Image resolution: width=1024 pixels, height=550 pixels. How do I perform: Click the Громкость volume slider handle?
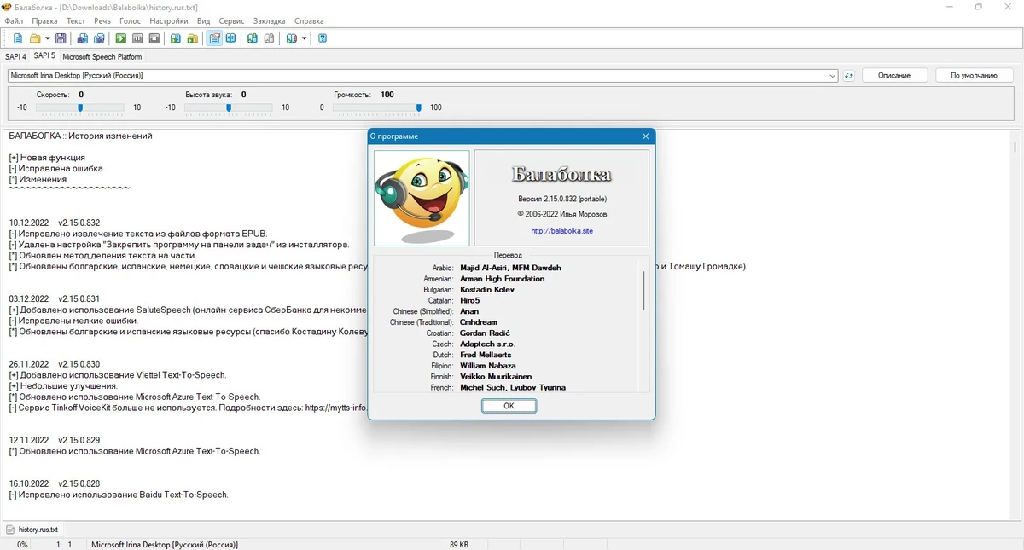click(418, 107)
